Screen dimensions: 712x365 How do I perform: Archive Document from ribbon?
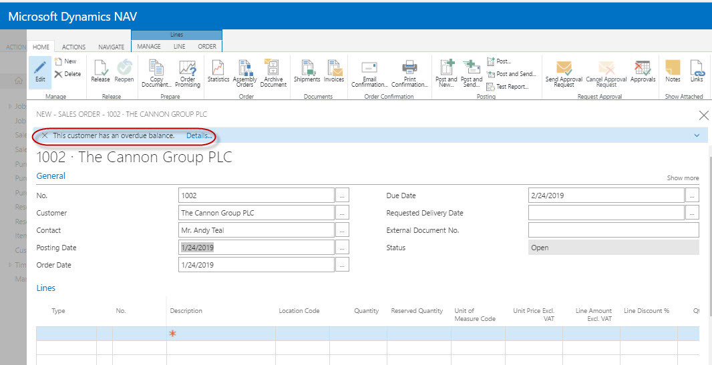coord(273,74)
